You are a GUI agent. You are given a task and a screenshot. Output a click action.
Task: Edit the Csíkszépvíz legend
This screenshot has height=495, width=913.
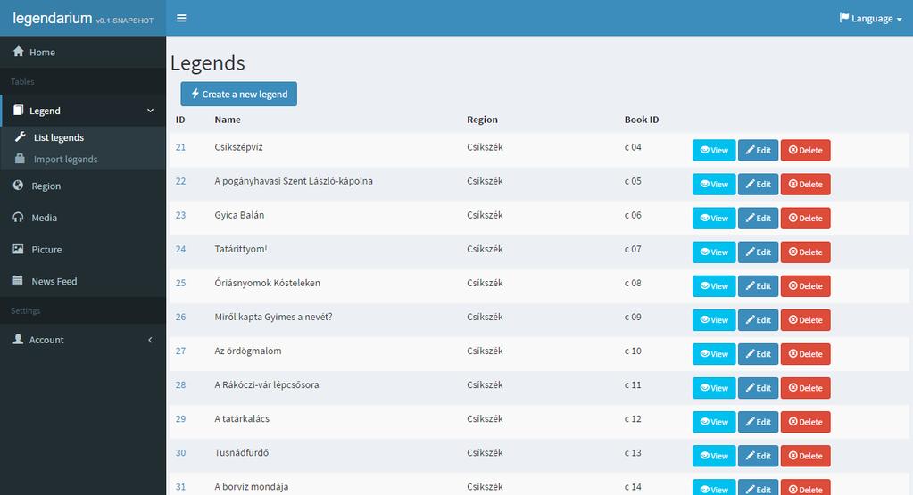[758, 150]
